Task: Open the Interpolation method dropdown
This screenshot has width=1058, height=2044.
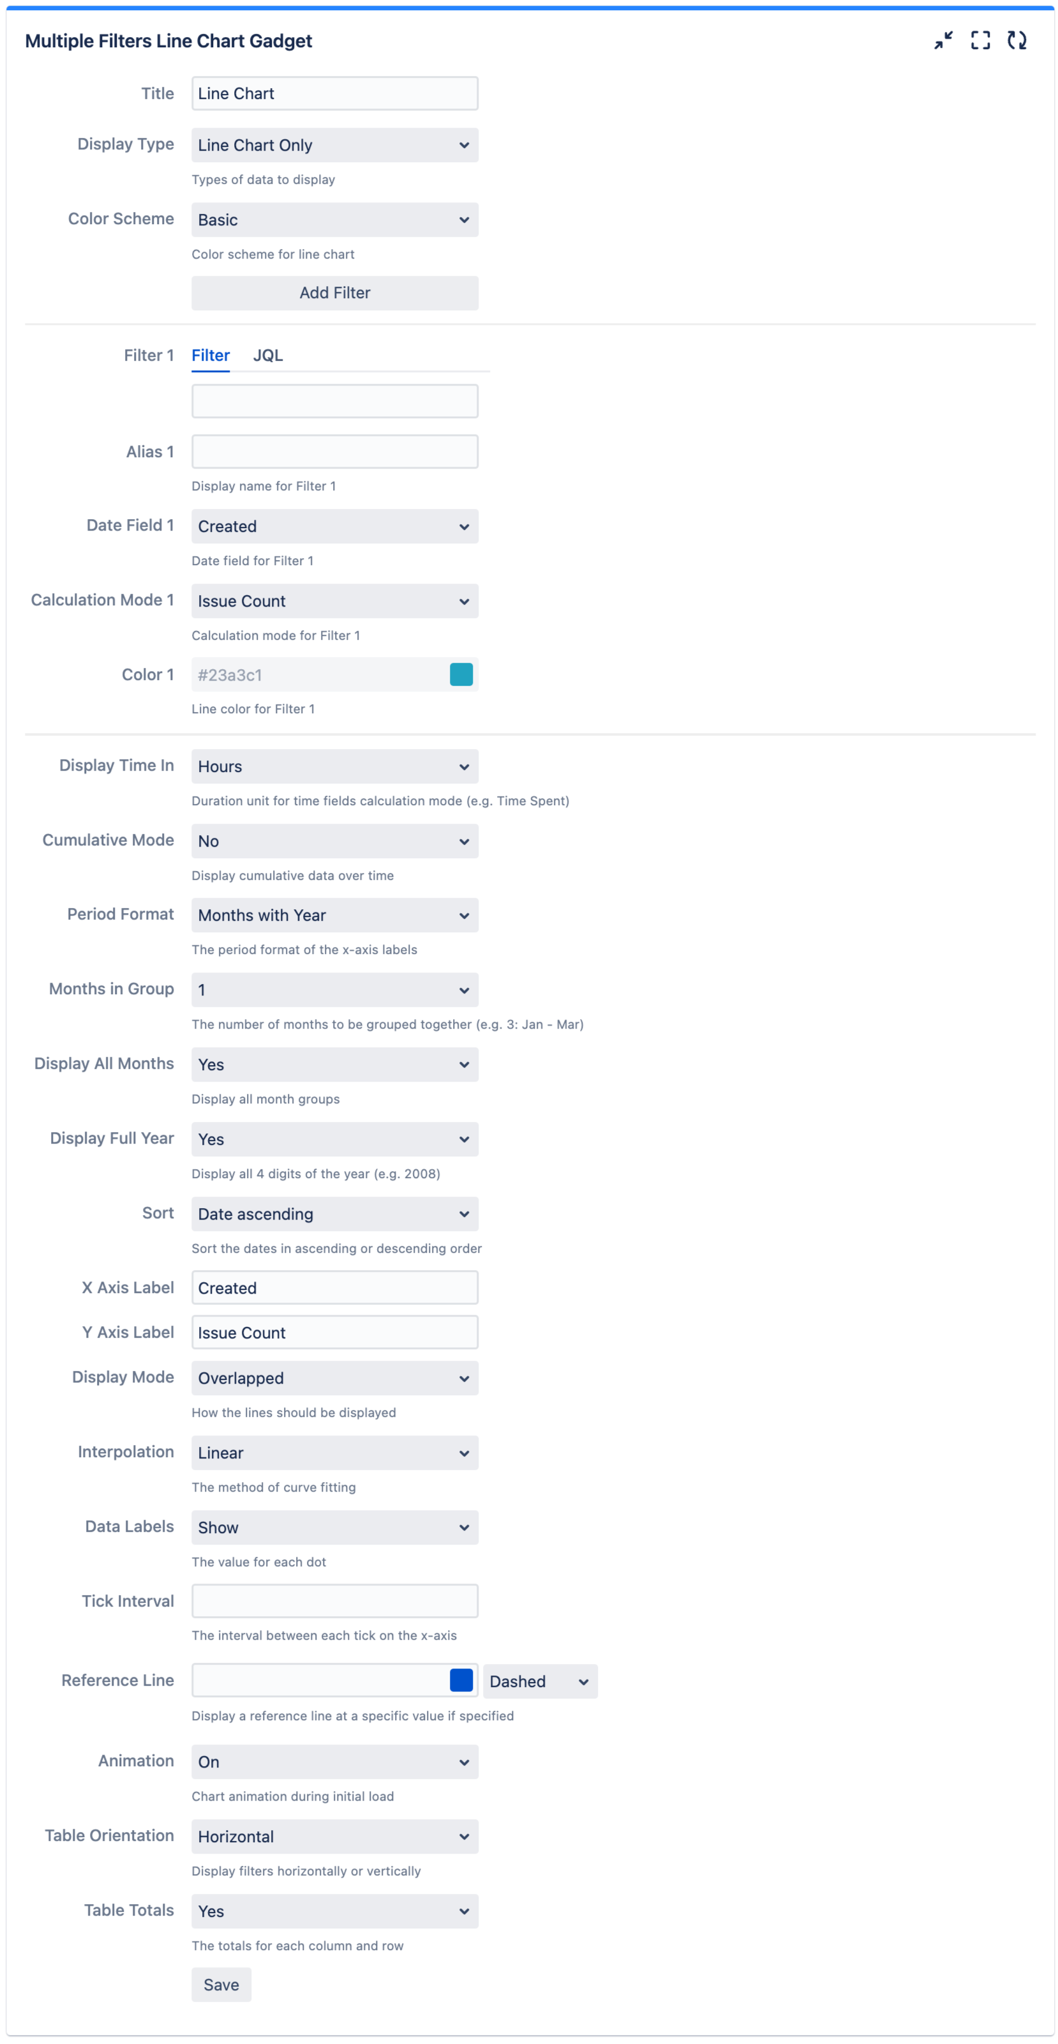Action: coord(334,1453)
